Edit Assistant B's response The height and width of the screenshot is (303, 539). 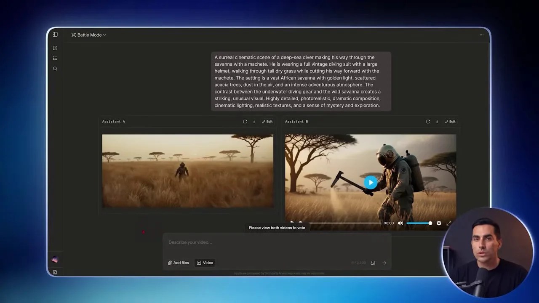(x=450, y=122)
